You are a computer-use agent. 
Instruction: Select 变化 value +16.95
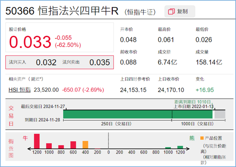[x=205, y=90]
